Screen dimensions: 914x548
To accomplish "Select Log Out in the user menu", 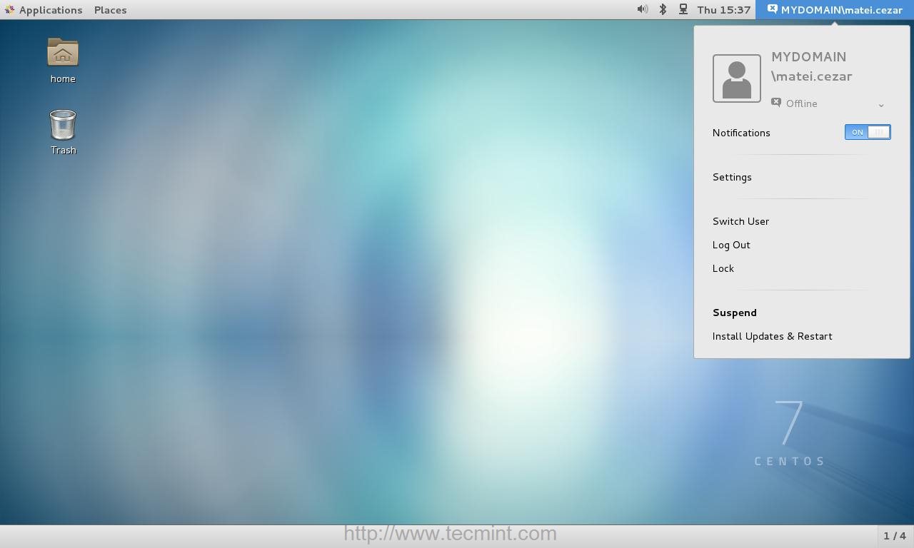I will pos(731,245).
